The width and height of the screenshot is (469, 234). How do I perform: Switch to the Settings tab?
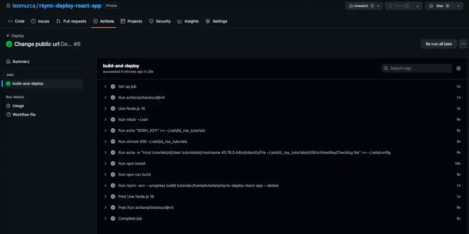(216, 21)
